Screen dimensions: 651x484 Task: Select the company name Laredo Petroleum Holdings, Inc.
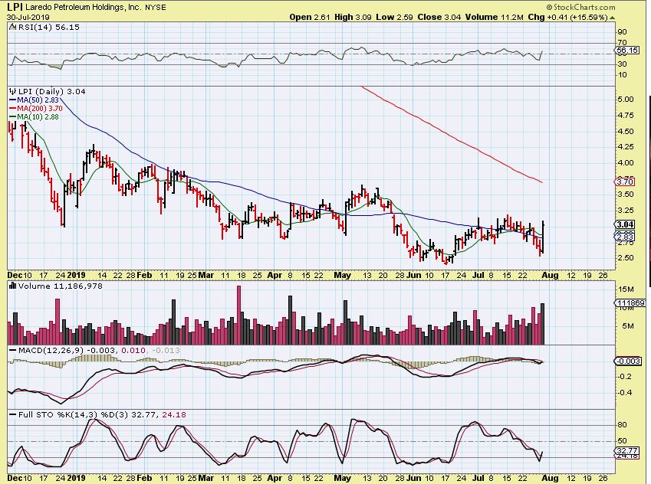[x=84, y=8]
